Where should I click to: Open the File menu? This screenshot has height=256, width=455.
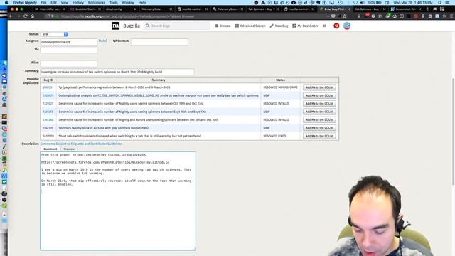tap(43, 2)
